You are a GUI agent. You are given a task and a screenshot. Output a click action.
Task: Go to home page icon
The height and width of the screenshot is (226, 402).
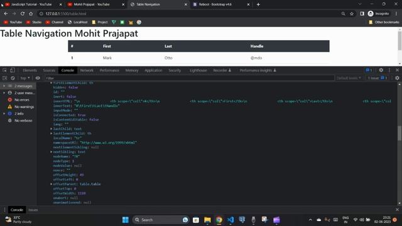(x=31, y=14)
